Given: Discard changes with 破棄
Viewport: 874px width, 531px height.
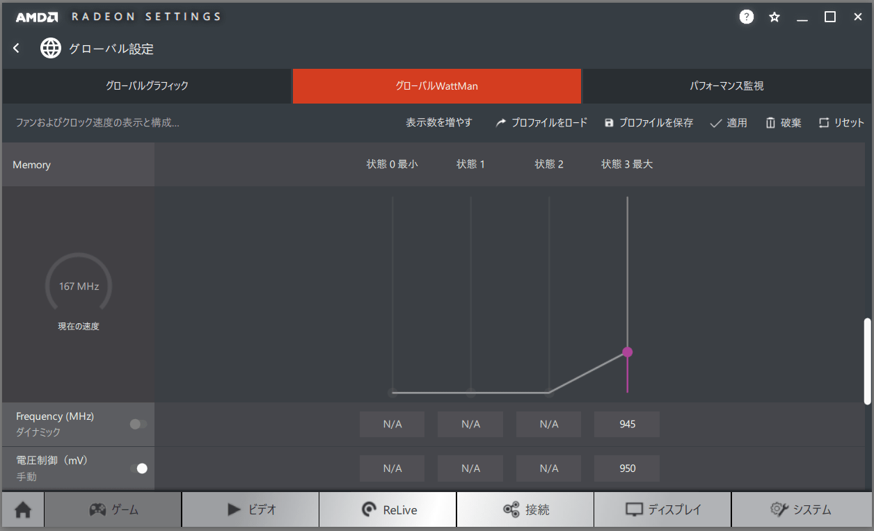Looking at the screenshot, I should 784,122.
